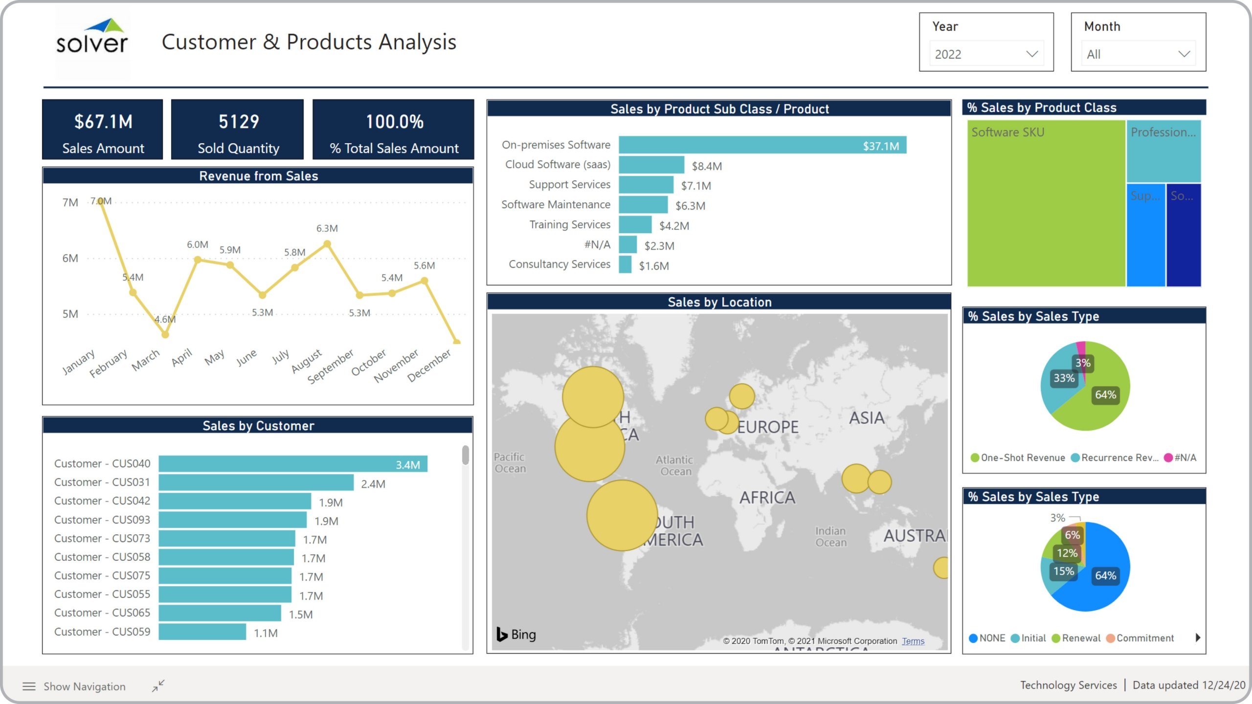Click the collapse arrows icon in footer

click(158, 686)
